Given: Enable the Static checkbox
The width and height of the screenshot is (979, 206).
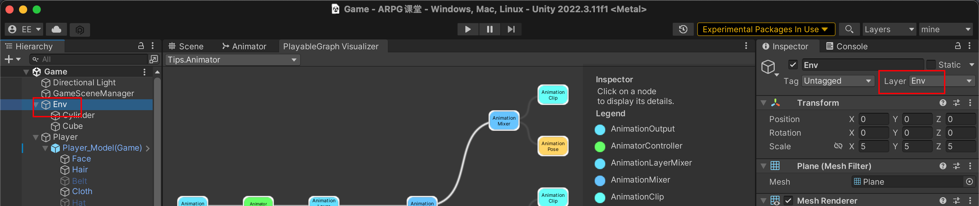Looking at the screenshot, I should coord(931,65).
